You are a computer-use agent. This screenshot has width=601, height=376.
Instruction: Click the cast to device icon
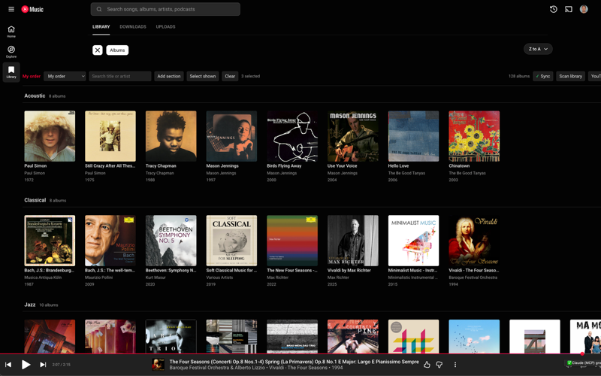click(569, 9)
